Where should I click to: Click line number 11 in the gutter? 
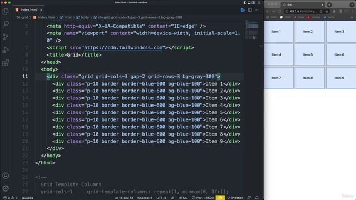25,77
